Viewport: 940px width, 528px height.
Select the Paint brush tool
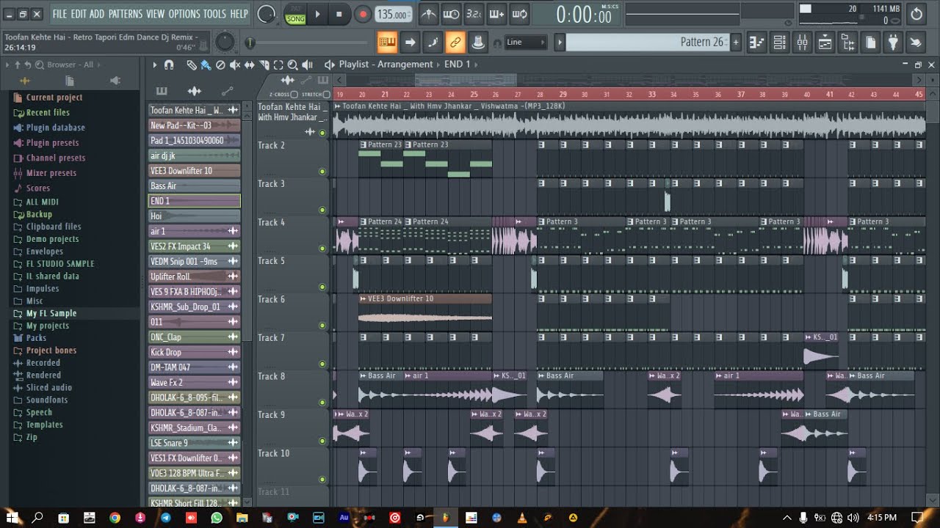(x=206, y=65)
